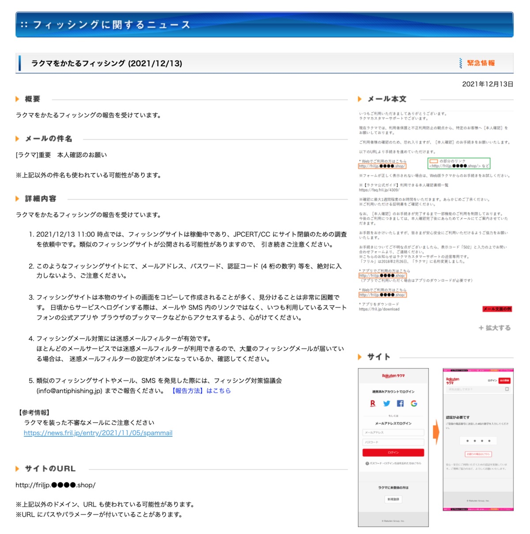Click the 詳細内容 section heading
Viewport: 530px width, 534px height.
click(x=41, y=199)
